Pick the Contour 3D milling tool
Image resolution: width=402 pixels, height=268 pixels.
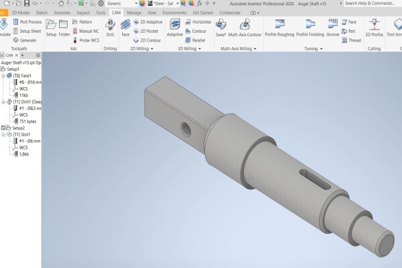[x=196, y=31]
